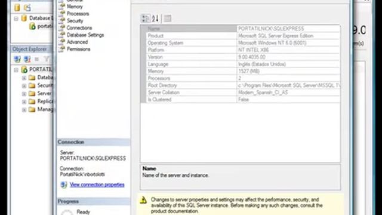
Task: Click the Object Explorer panel title
Action: point(29,49)
